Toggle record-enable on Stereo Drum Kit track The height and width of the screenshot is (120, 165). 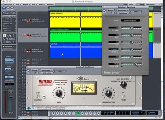pos(25,20)
